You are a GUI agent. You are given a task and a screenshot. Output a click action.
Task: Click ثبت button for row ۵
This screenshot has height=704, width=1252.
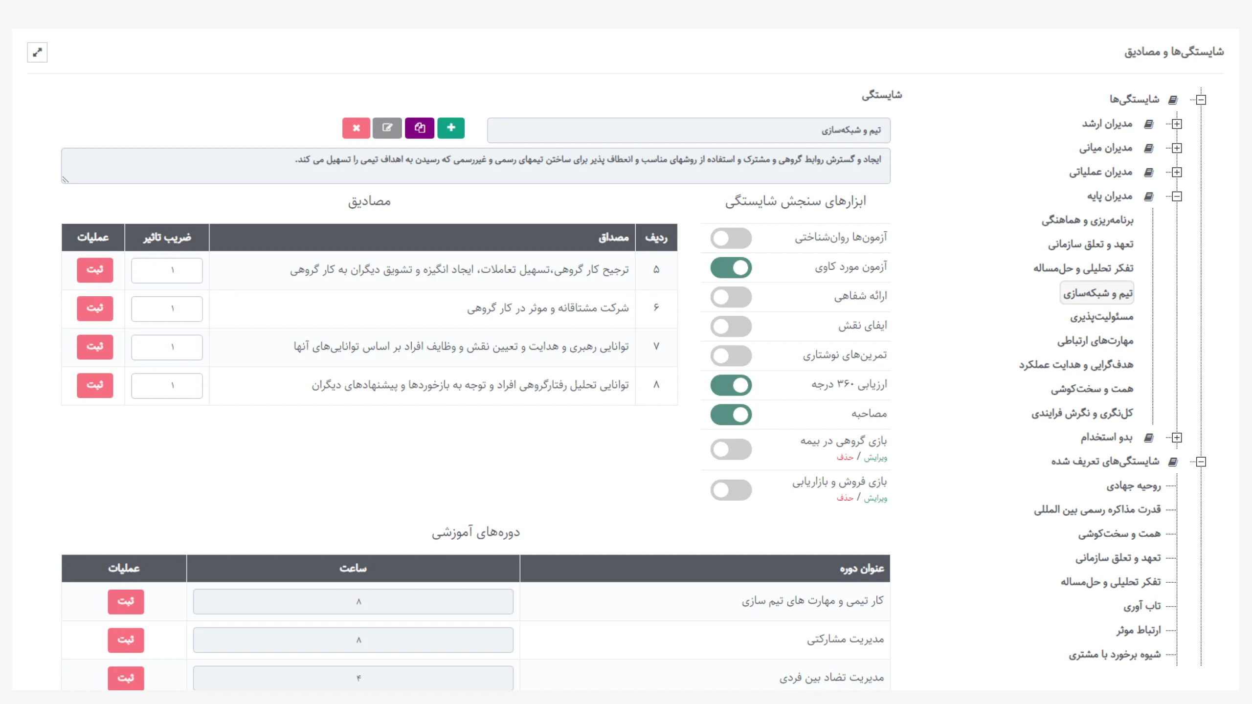tap(95, 270)
